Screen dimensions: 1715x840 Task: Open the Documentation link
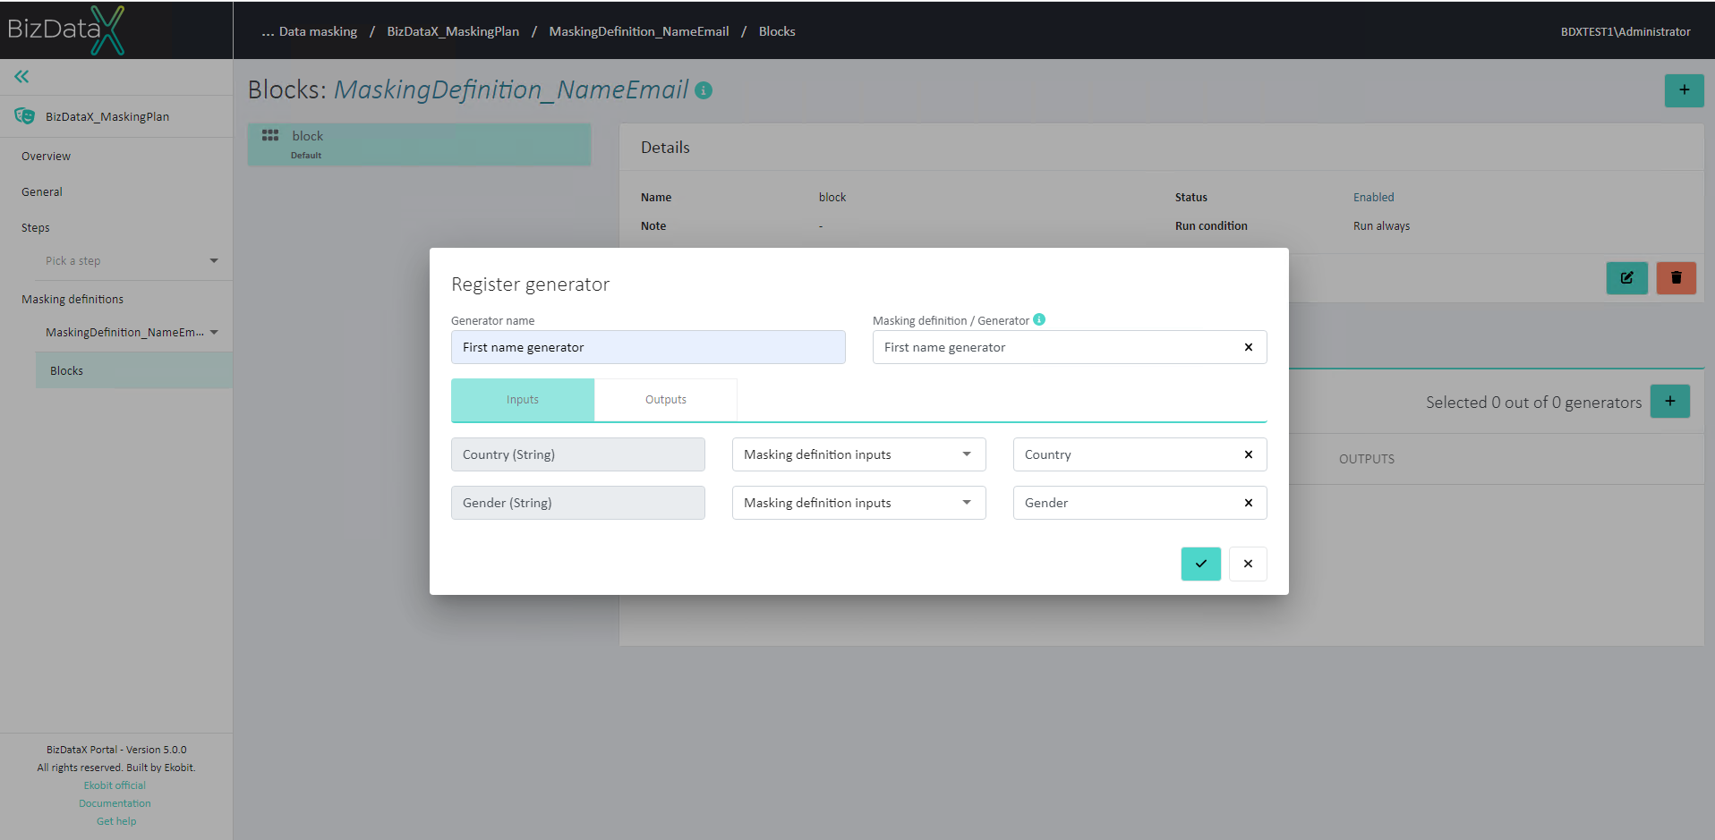(x=115, y=803)
